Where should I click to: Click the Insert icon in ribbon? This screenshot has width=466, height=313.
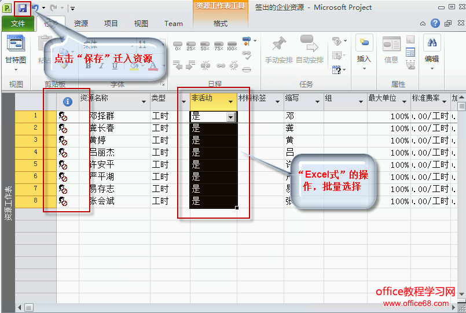click(x=364, y=44)
